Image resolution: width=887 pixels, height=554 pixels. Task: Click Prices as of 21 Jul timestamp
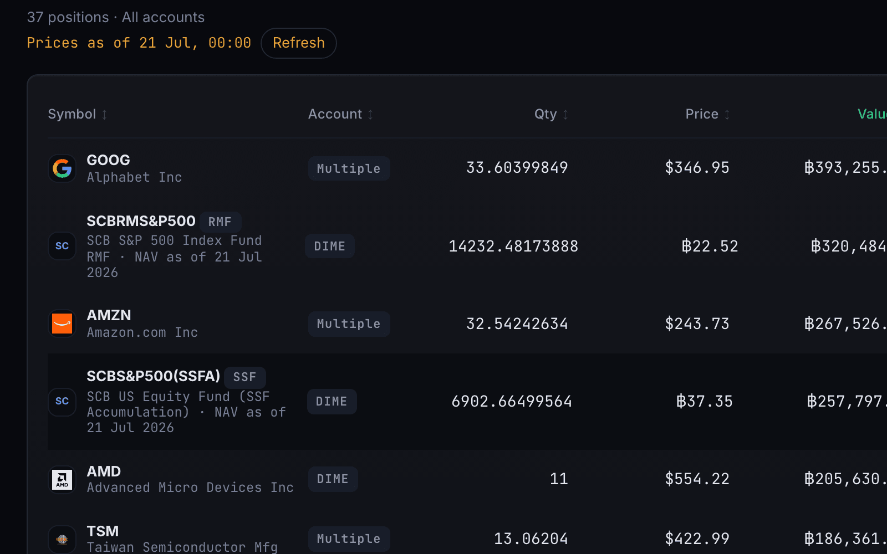pos(139,43)
